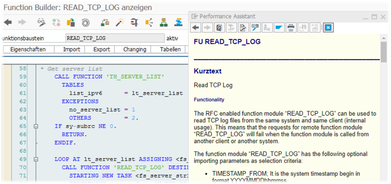The width and height of the screenshot is (391, 184).
Task: Collapse the LOOP block at line 69
Action: pyautogui.click(x=36, y=159)
